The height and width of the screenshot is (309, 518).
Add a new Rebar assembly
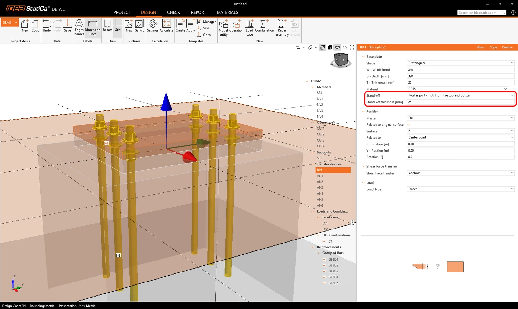(x=282, y=27)
